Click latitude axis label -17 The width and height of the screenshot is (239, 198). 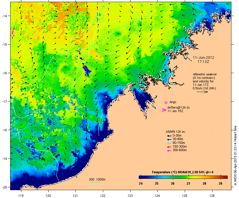coord(4,101)
